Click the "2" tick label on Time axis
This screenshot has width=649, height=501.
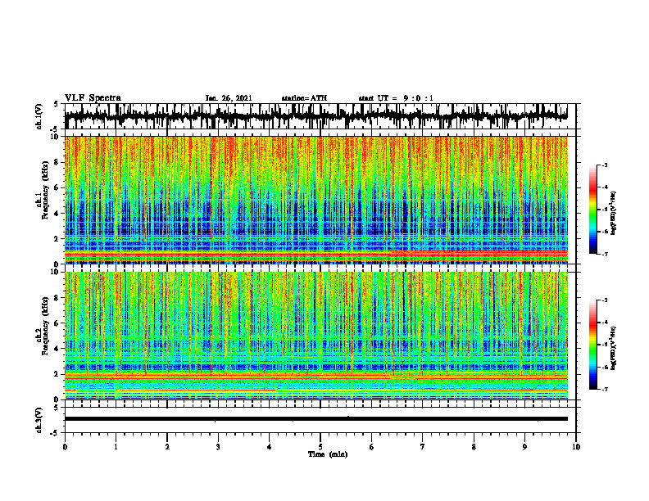167,447
